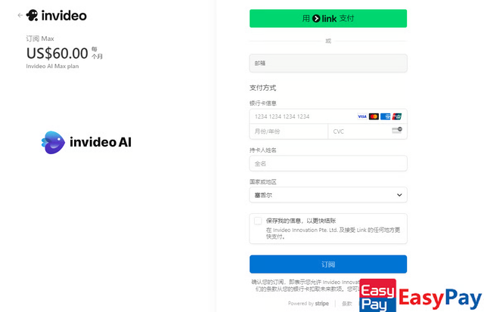The image size is (484, 312).
Task: Click the month/year expiry field
Action: (x=289, y=131)
